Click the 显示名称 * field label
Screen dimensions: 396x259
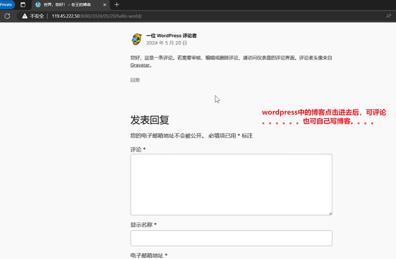(143, 225)
